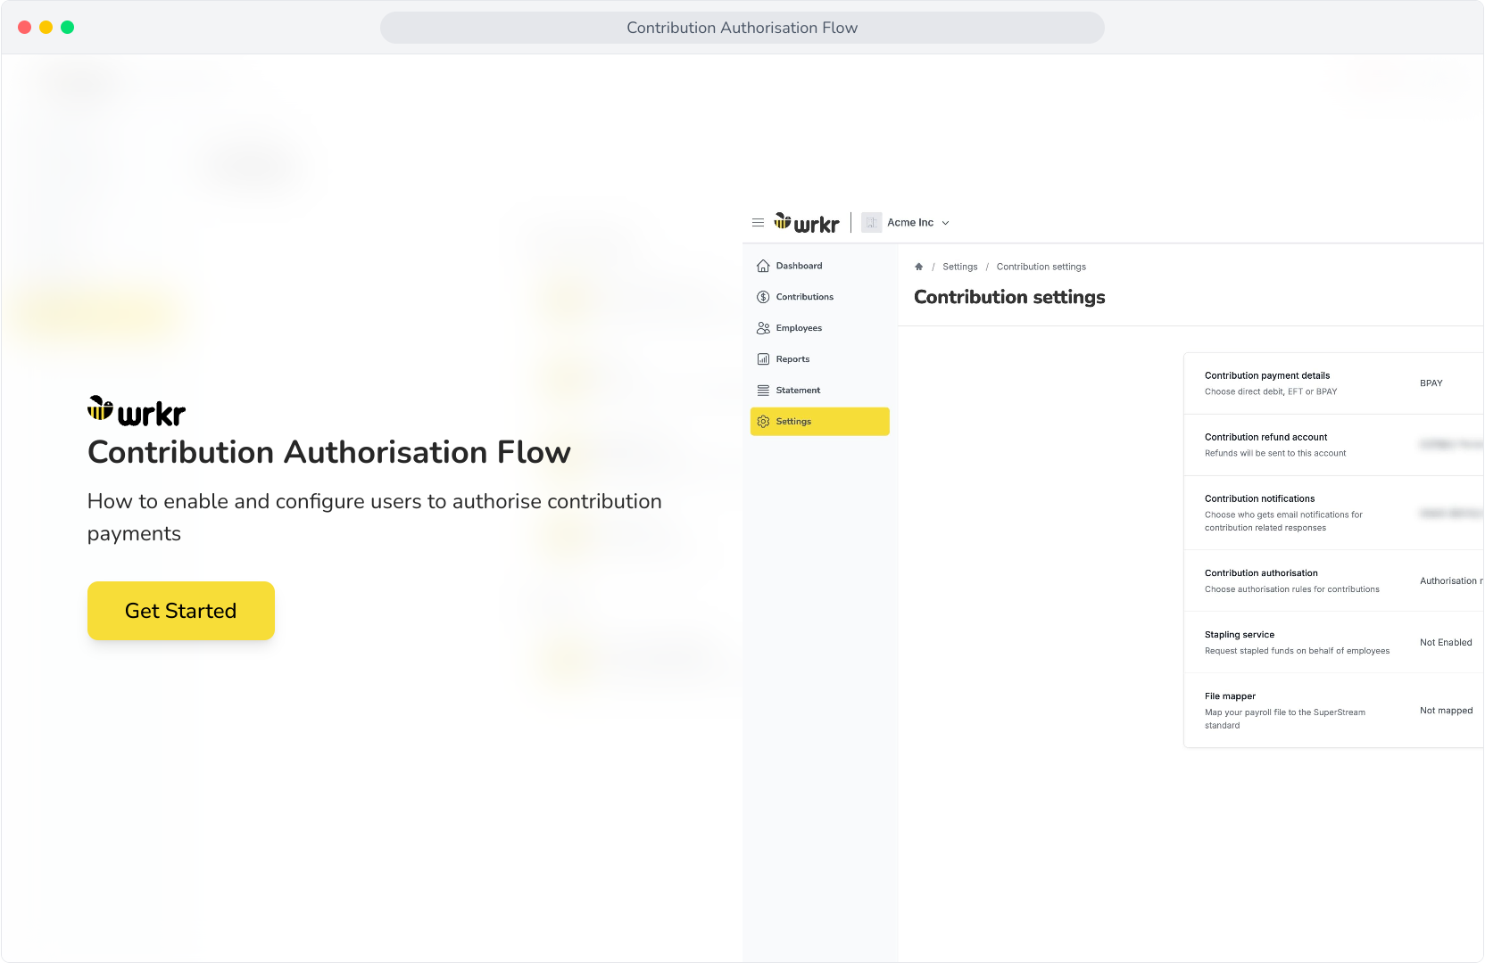Click the wrkr bee logo in header
Screen dimensions: 1485x963
(807, 223)
